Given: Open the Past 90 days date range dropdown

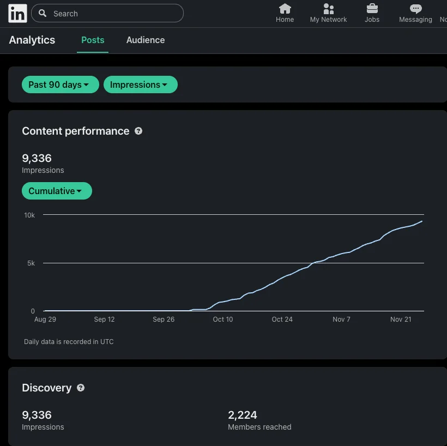Looking at the screenshot, I should pos(60,85).
